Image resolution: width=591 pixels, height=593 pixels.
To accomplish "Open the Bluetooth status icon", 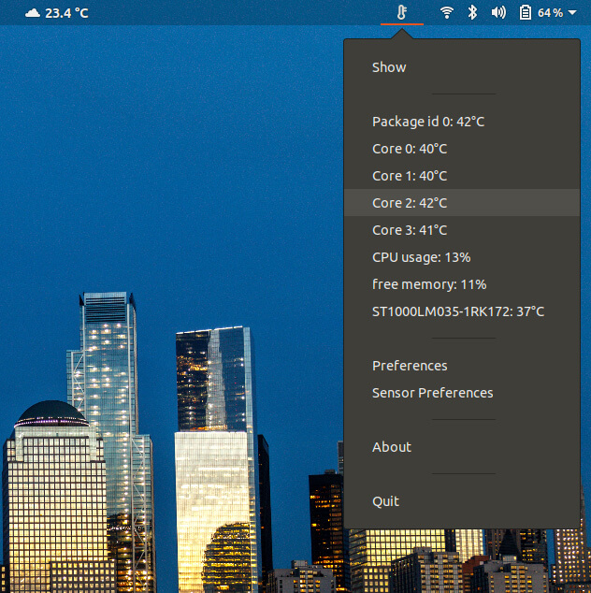I will pyautogui.click(x=472, y=12).
